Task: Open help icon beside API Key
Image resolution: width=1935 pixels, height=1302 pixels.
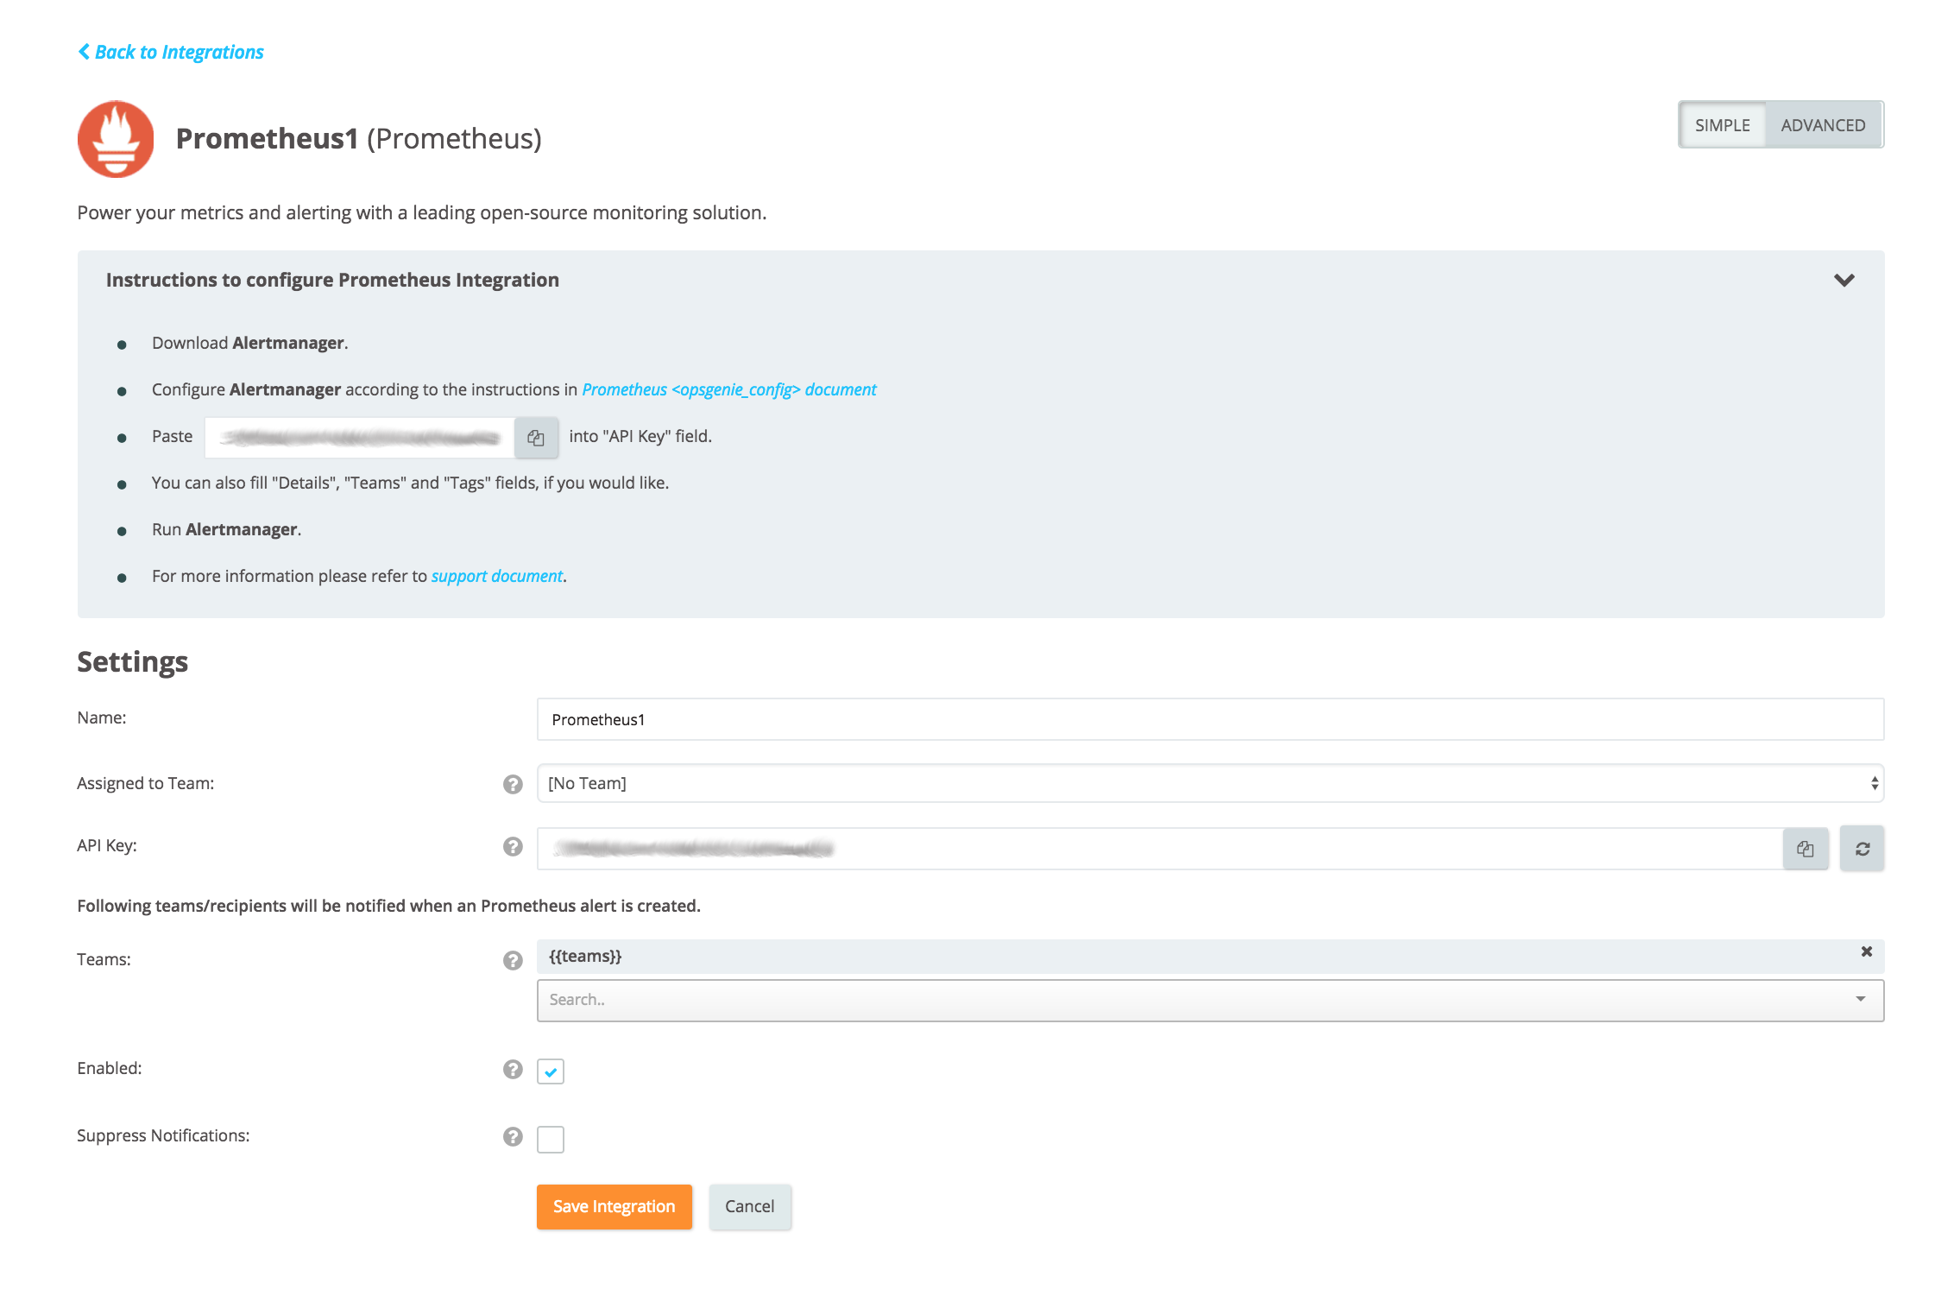Action: tap(513, 847)
